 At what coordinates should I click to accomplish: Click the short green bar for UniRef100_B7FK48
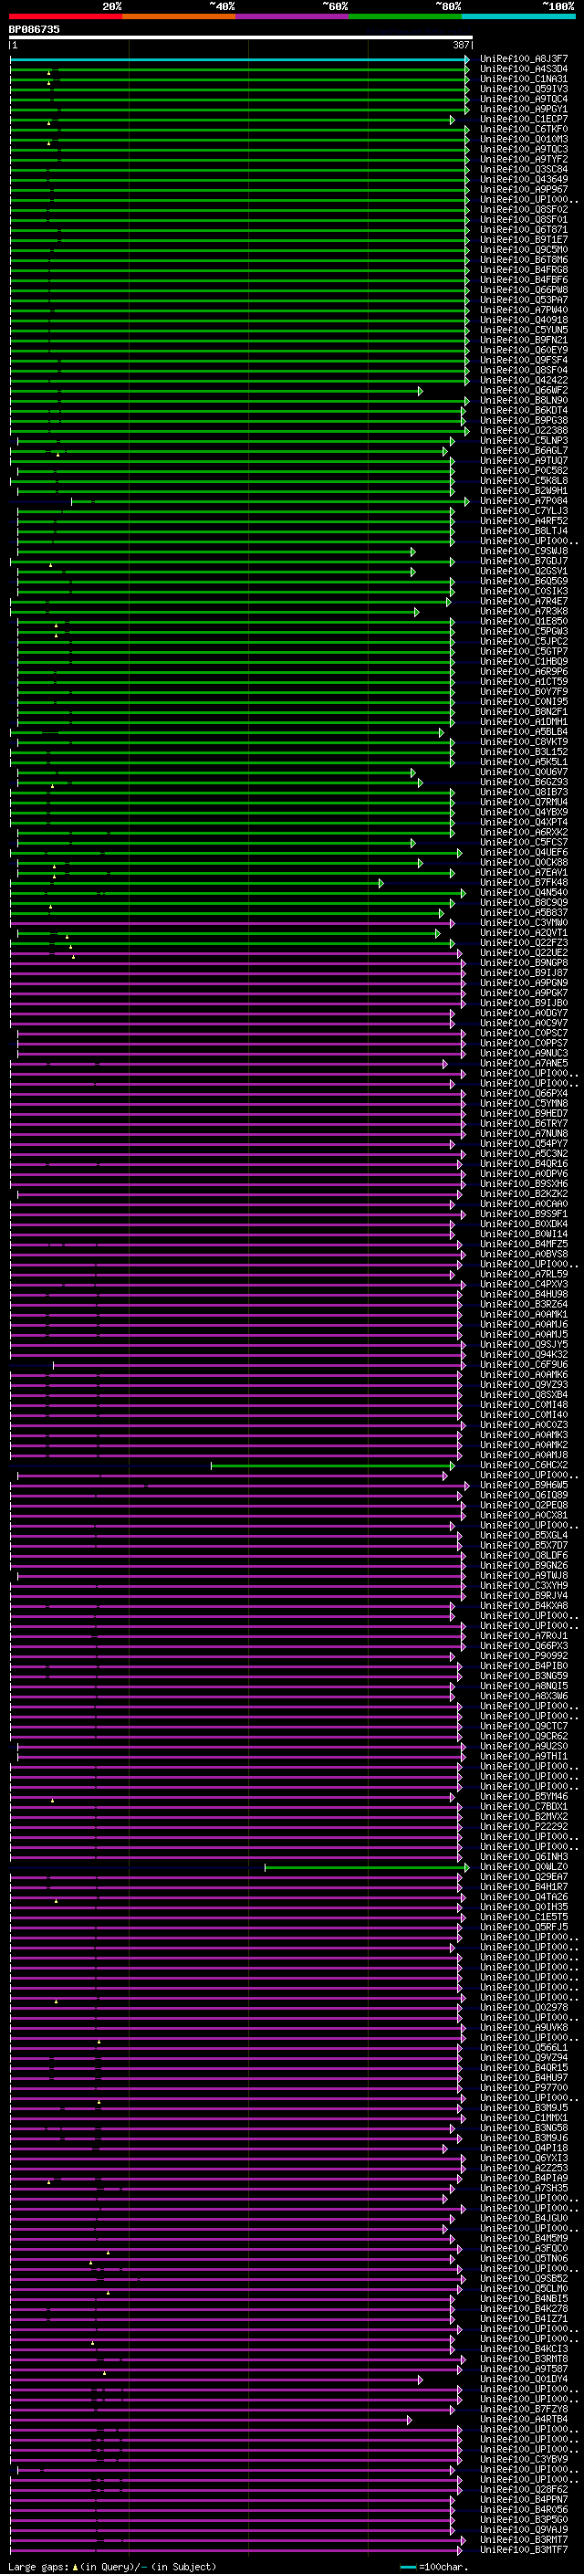(197, 882)
